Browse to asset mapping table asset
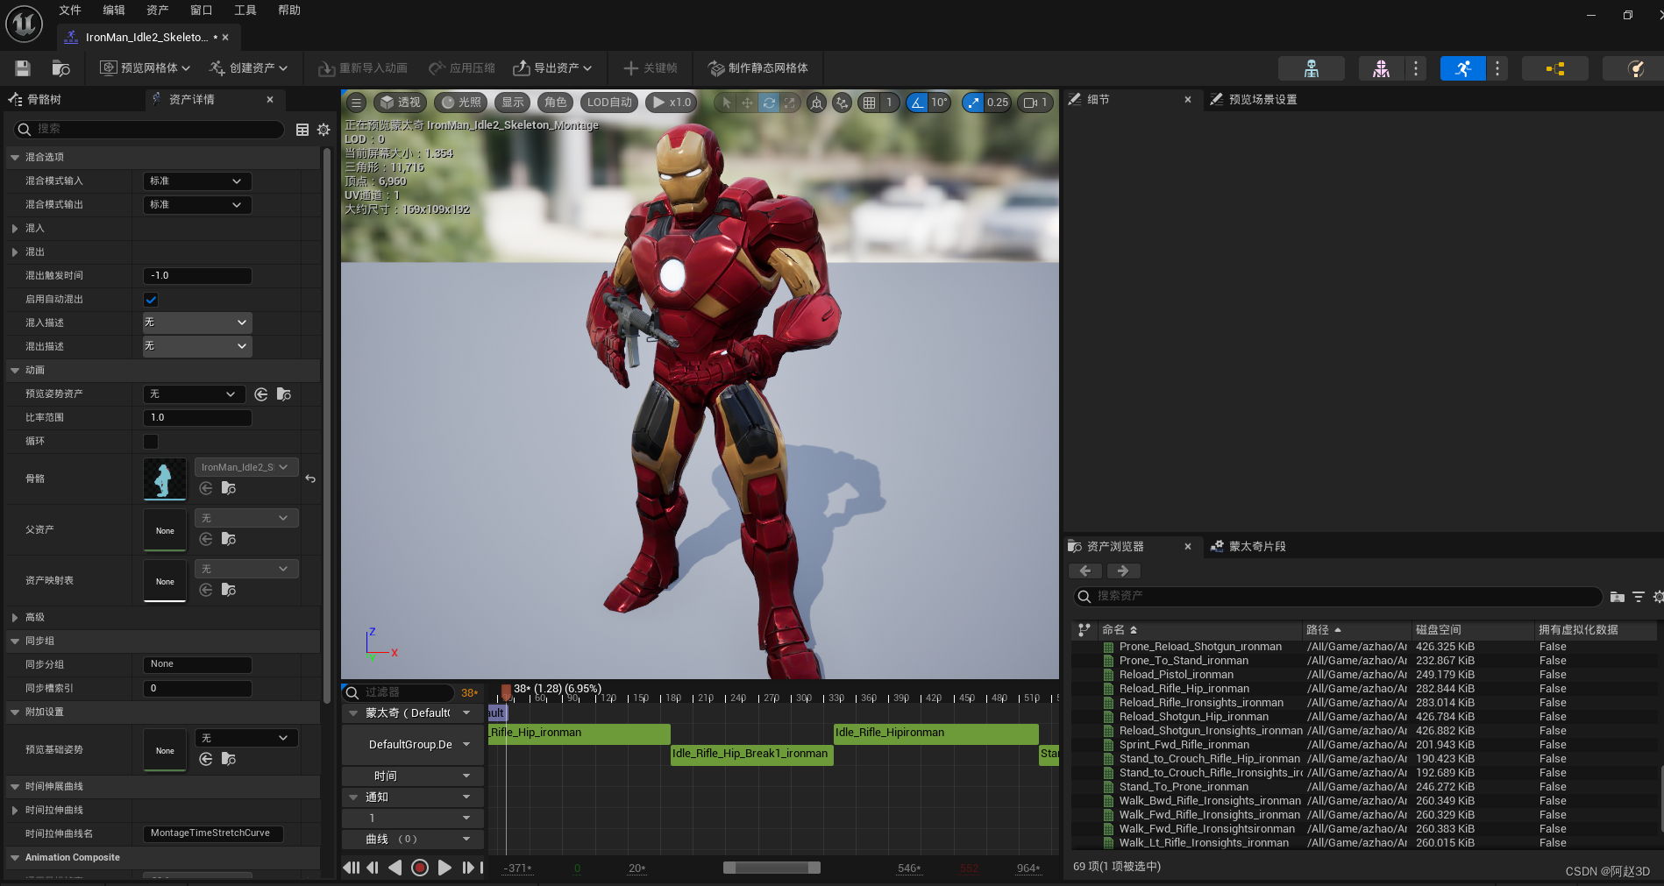 (x=229, y=590)
